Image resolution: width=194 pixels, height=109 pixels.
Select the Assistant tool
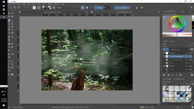[x=9, y=54]
